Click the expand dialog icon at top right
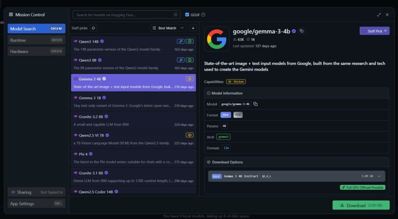 click(379, 15)
